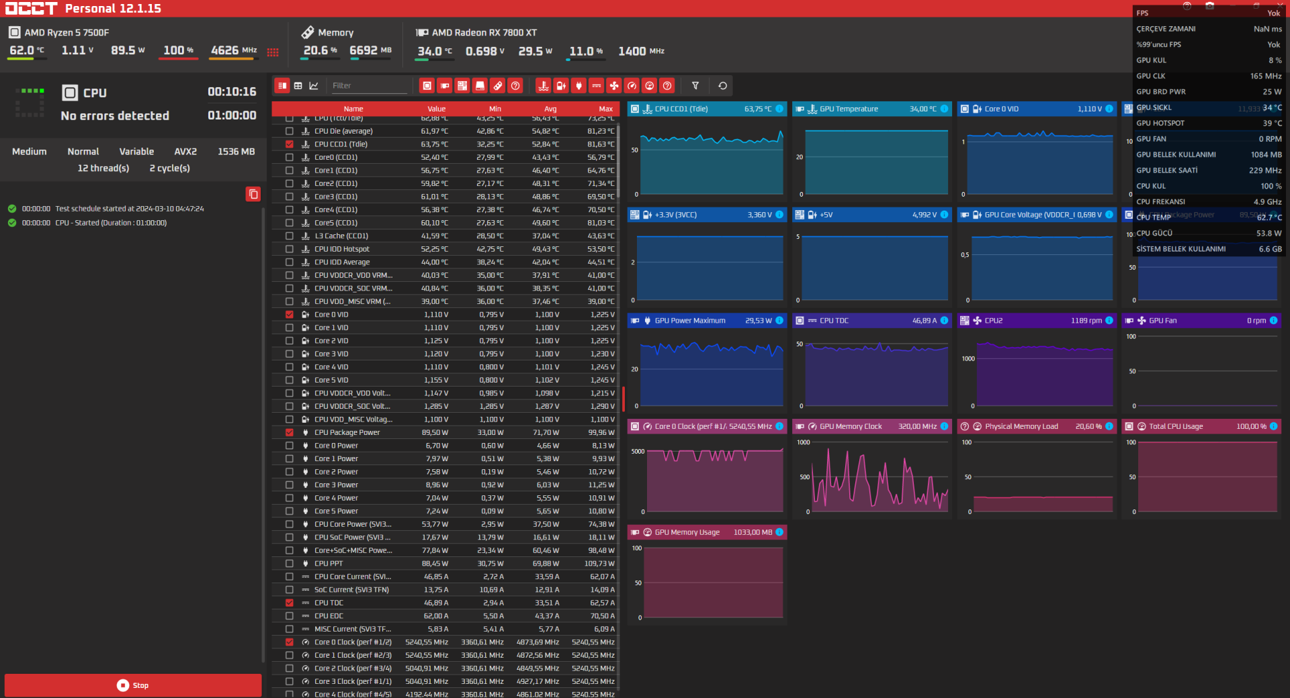Switch to table-only sensor view
The height and width of the screenshot is (698, 1290).
tap(298, 86)
